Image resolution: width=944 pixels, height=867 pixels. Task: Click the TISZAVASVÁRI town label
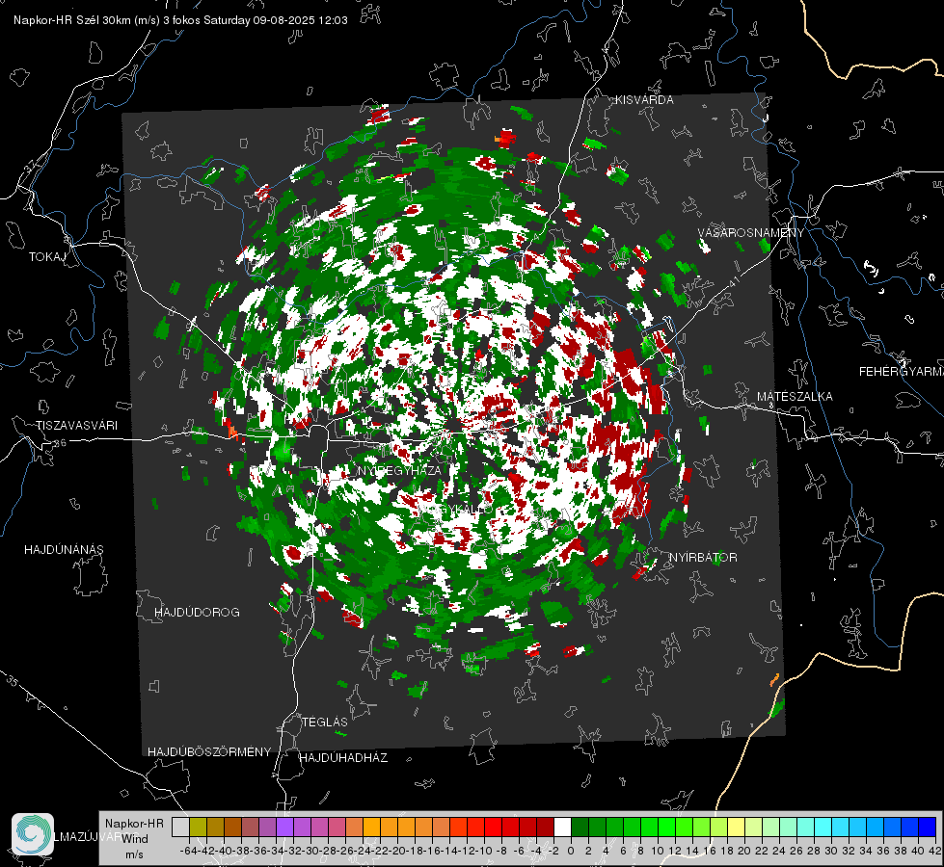click(x=76, y=426)
